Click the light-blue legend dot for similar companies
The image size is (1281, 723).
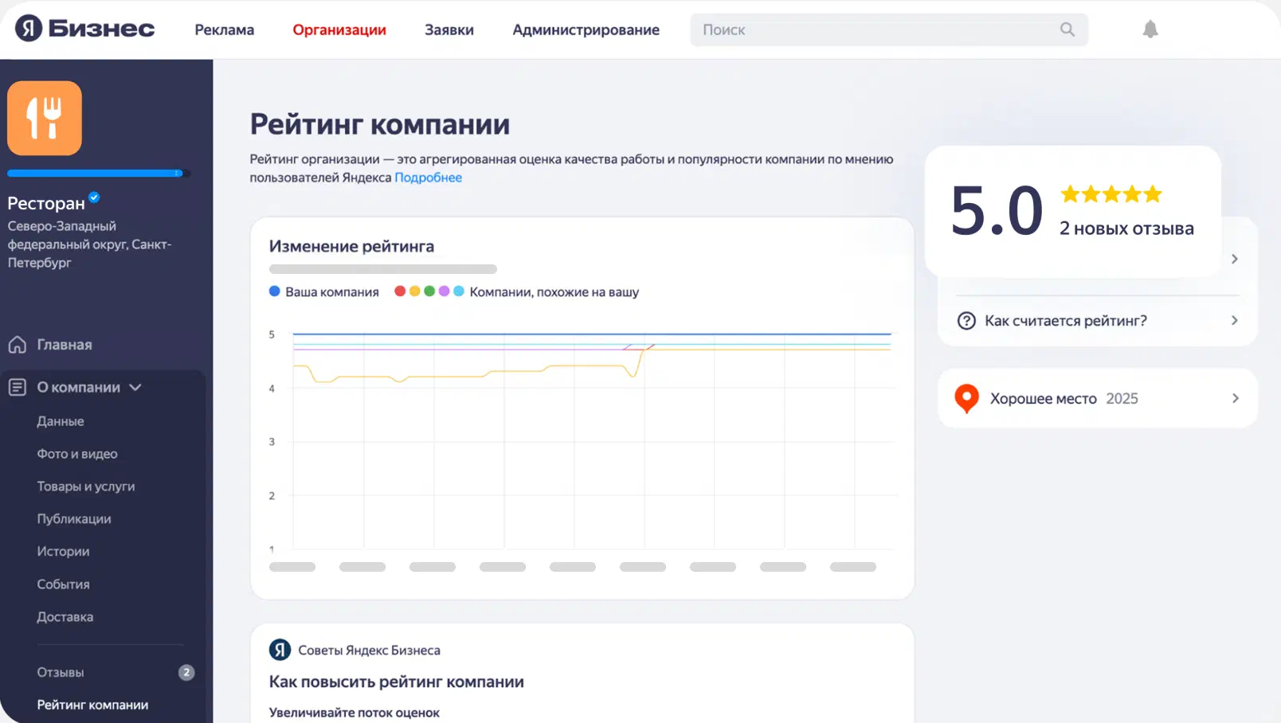point(459,291)
